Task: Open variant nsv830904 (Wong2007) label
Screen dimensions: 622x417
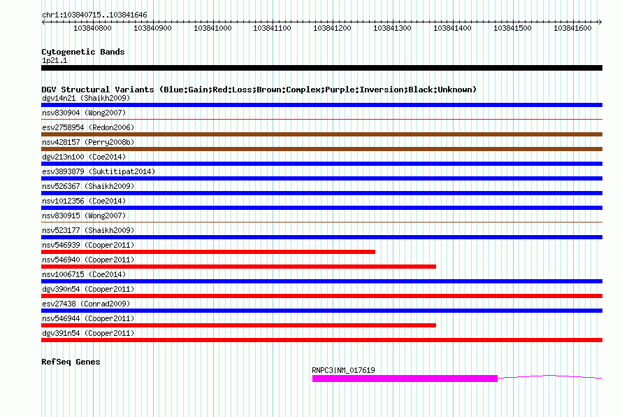Action: point(84,113)
